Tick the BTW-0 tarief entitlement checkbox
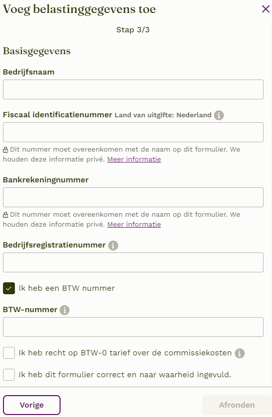272x417 pixels. tap(9, 353)
